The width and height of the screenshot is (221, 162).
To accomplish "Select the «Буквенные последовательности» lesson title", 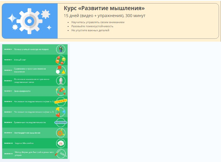I will click(x=30, y=122).
